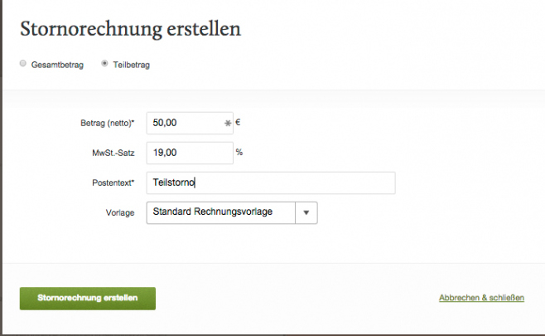The height and width of the screenshot is (336, 545).
Task: Select the Teilbetrag radio button
Action: click(104, 64)
